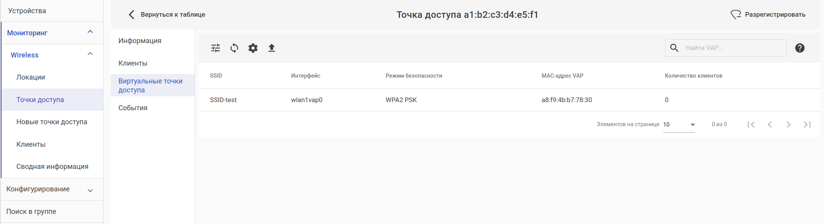
Task: Click the next page arrow
Action: 789,125
